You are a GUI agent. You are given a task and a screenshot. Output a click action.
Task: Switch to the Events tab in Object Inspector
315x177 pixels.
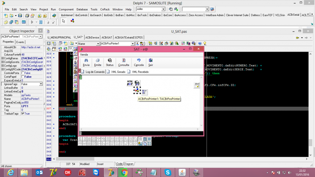pyautogui.click(x=20, y=42)
